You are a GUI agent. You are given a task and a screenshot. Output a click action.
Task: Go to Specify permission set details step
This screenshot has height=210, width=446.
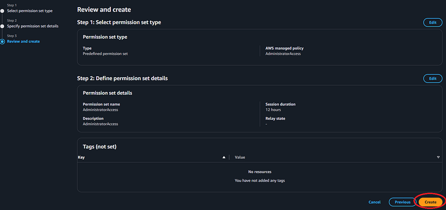(33, 26)
